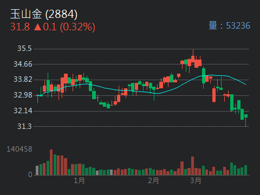The image size is (260, 195).
Task: Click the 34.66 price axis label
Action: [x=23, y=64]
